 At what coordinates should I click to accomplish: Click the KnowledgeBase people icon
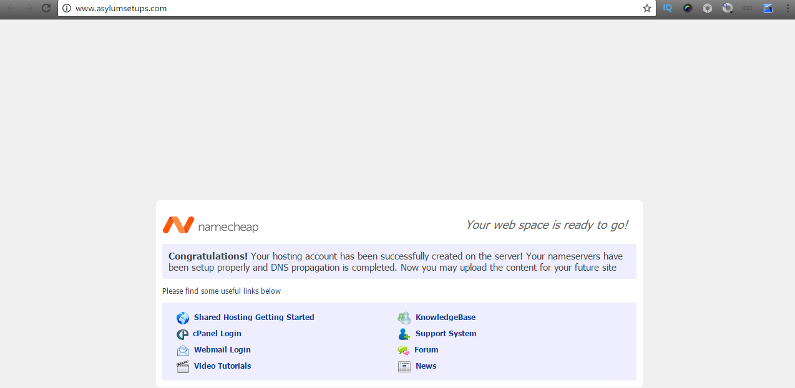[x=404, y=318]
